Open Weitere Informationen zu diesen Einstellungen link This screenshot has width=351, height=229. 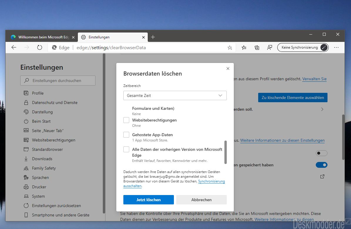tap(282, 140)
